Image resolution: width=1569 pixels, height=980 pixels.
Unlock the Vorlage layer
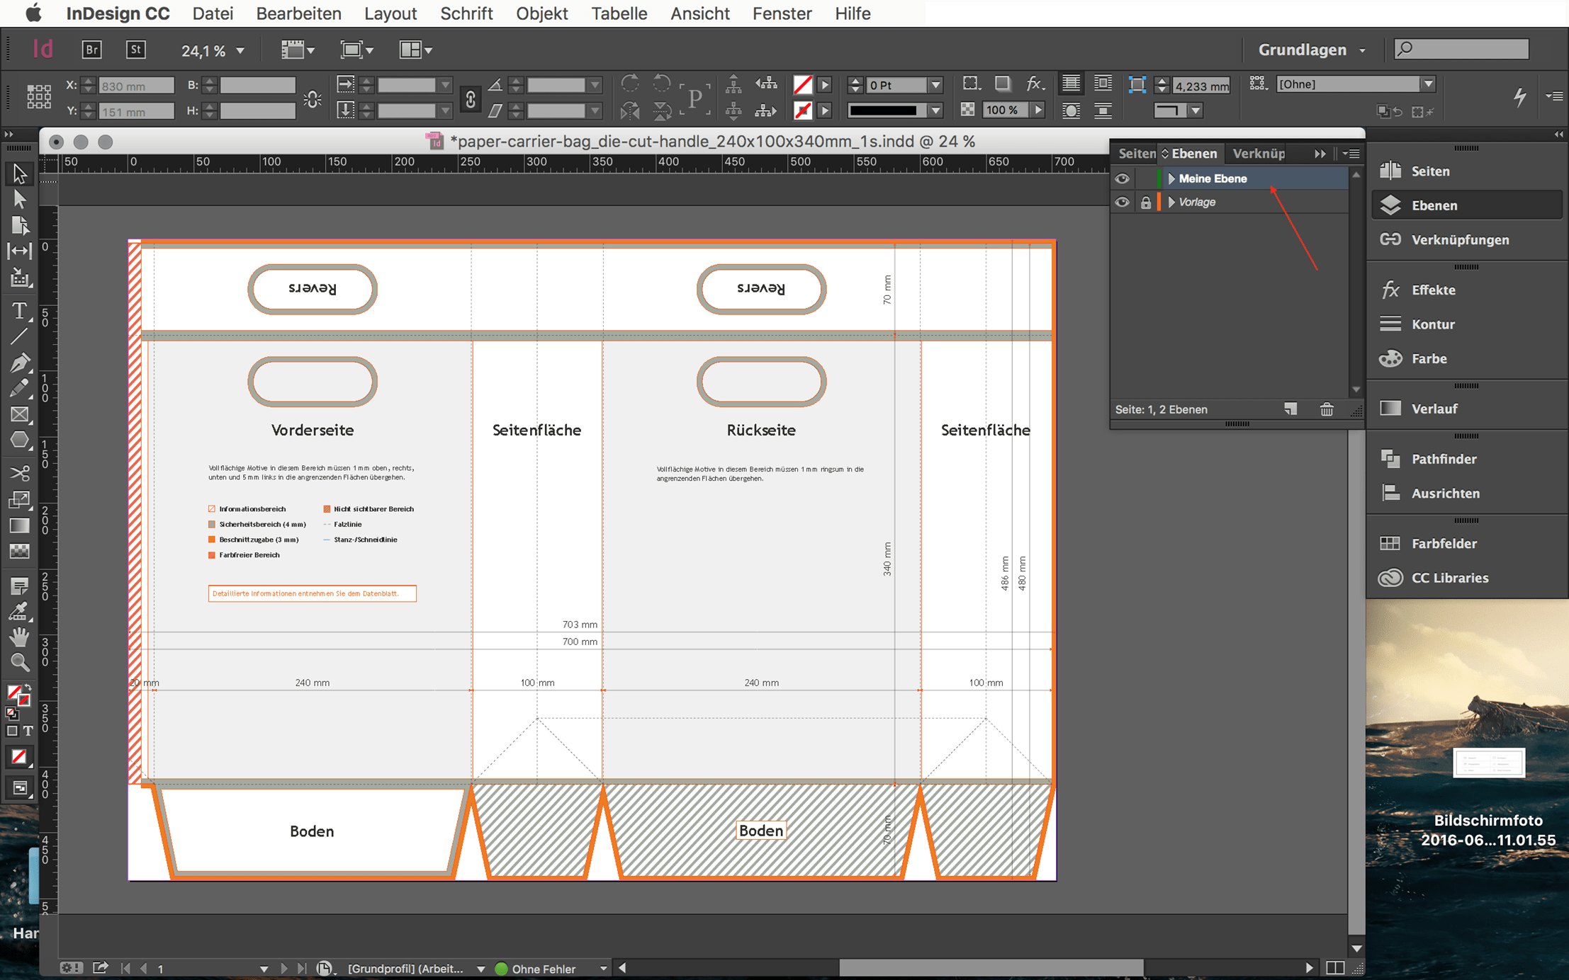coord(1145,203)
